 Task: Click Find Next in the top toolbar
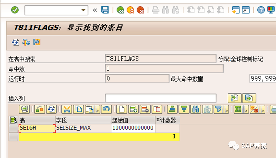coord(175,10)
